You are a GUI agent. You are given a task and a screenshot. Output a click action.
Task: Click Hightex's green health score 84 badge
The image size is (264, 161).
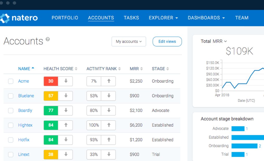[51, 125]
